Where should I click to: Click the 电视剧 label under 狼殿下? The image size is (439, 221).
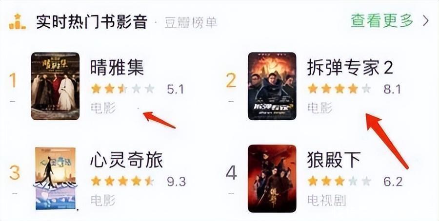click(326, 201)
